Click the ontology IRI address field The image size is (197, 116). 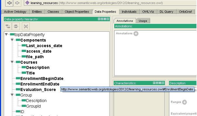pos(110,3)
